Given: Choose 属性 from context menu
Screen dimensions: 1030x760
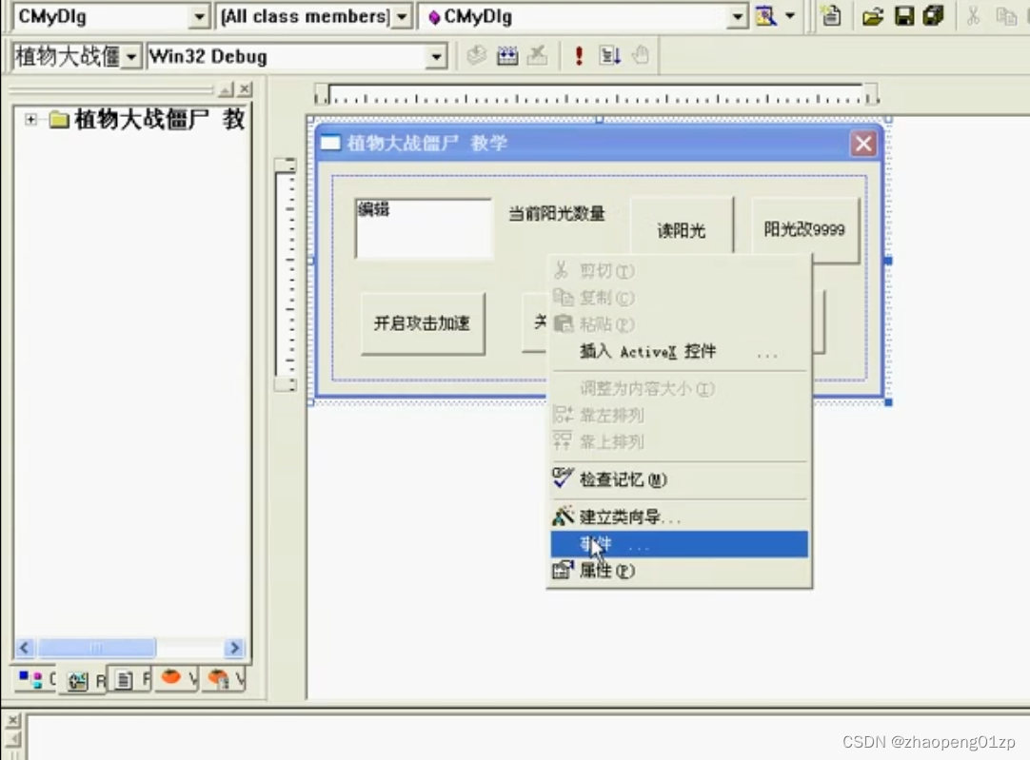Looking at the screenshot, I should (x=680, y=571).
